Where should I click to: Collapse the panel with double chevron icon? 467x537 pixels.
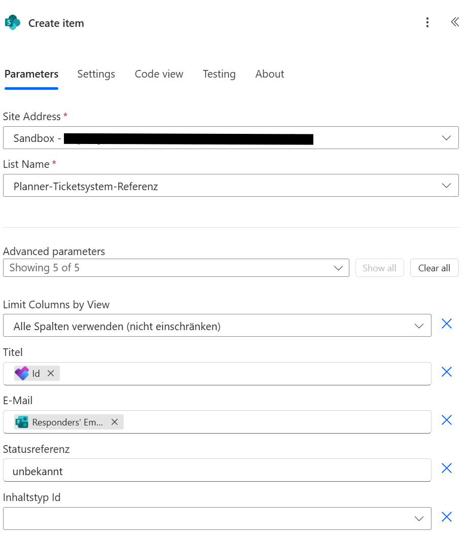454,22
